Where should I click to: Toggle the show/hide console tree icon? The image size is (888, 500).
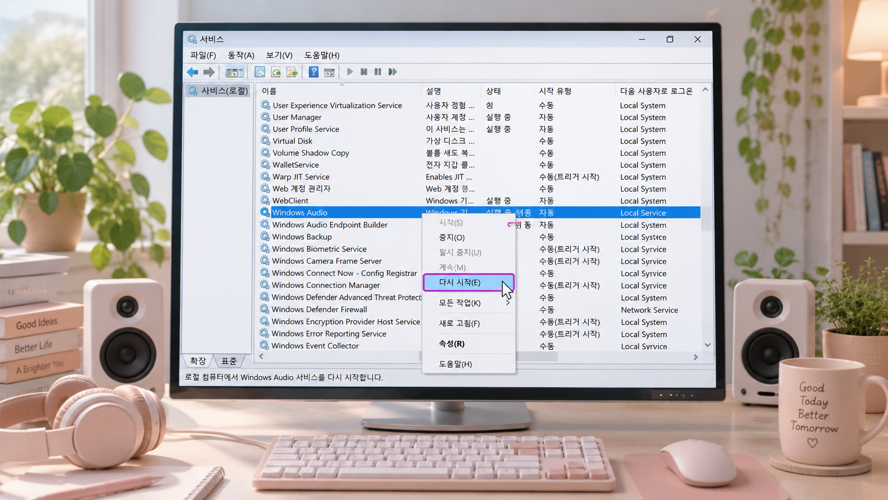pyautogui.click(x=234, y=72)
